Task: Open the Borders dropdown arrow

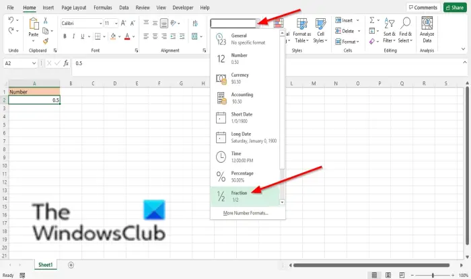Action: (x=104, y=36)
